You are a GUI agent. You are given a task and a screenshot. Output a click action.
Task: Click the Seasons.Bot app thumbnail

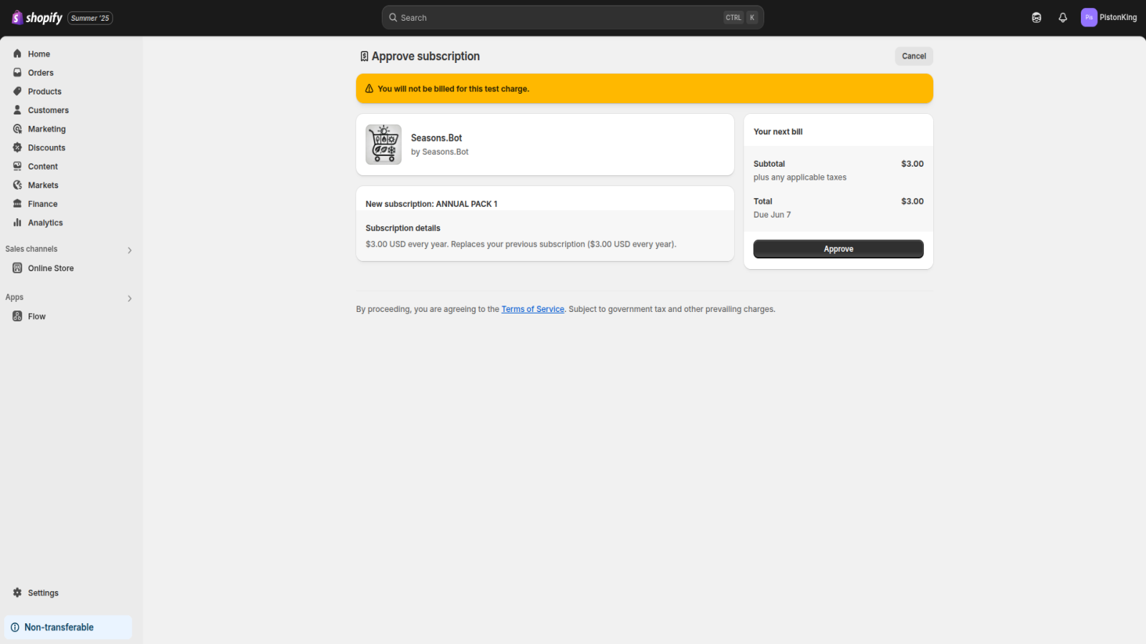[x=383, y=144]
